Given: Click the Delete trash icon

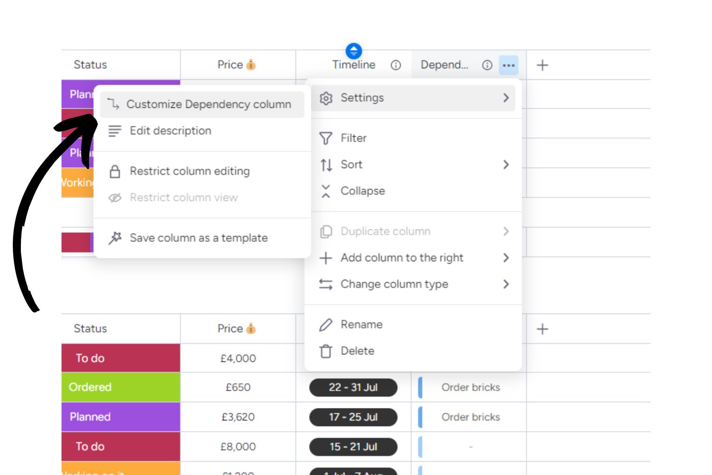Looking at the screenshot, I should tap(326, 351).
